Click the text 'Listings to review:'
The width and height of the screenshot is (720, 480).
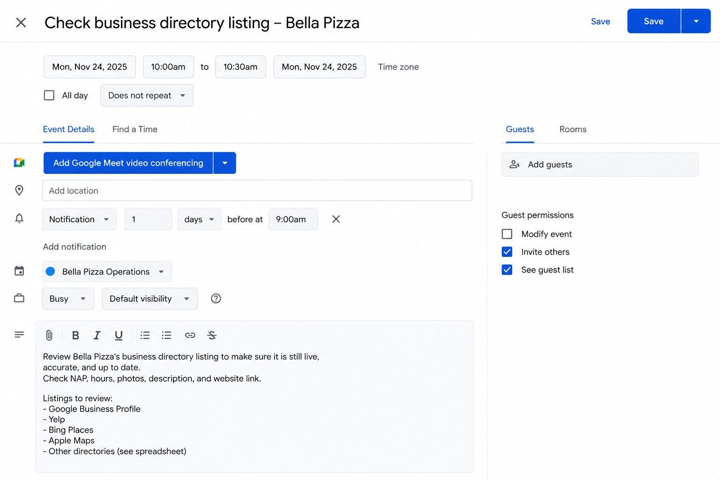tap(78, 398)
